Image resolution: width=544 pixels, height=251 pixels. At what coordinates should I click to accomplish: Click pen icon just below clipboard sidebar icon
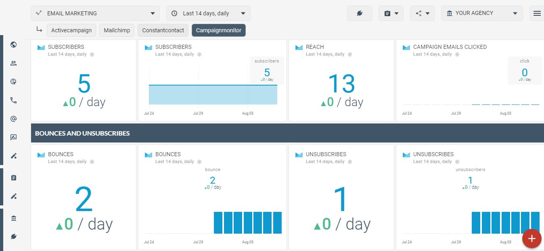point(13,196)
